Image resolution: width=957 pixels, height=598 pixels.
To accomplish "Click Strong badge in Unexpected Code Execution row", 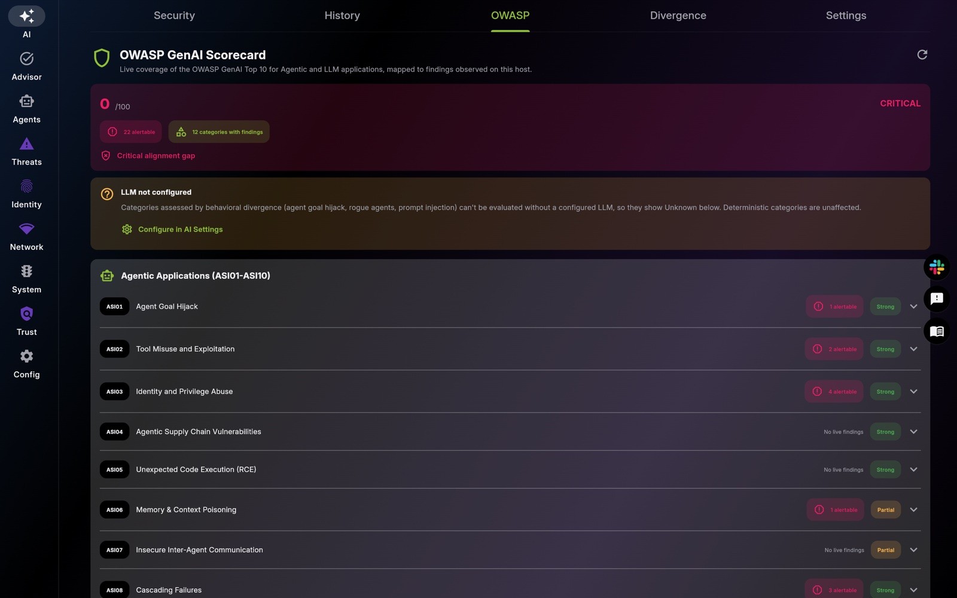I will [885, 469].
